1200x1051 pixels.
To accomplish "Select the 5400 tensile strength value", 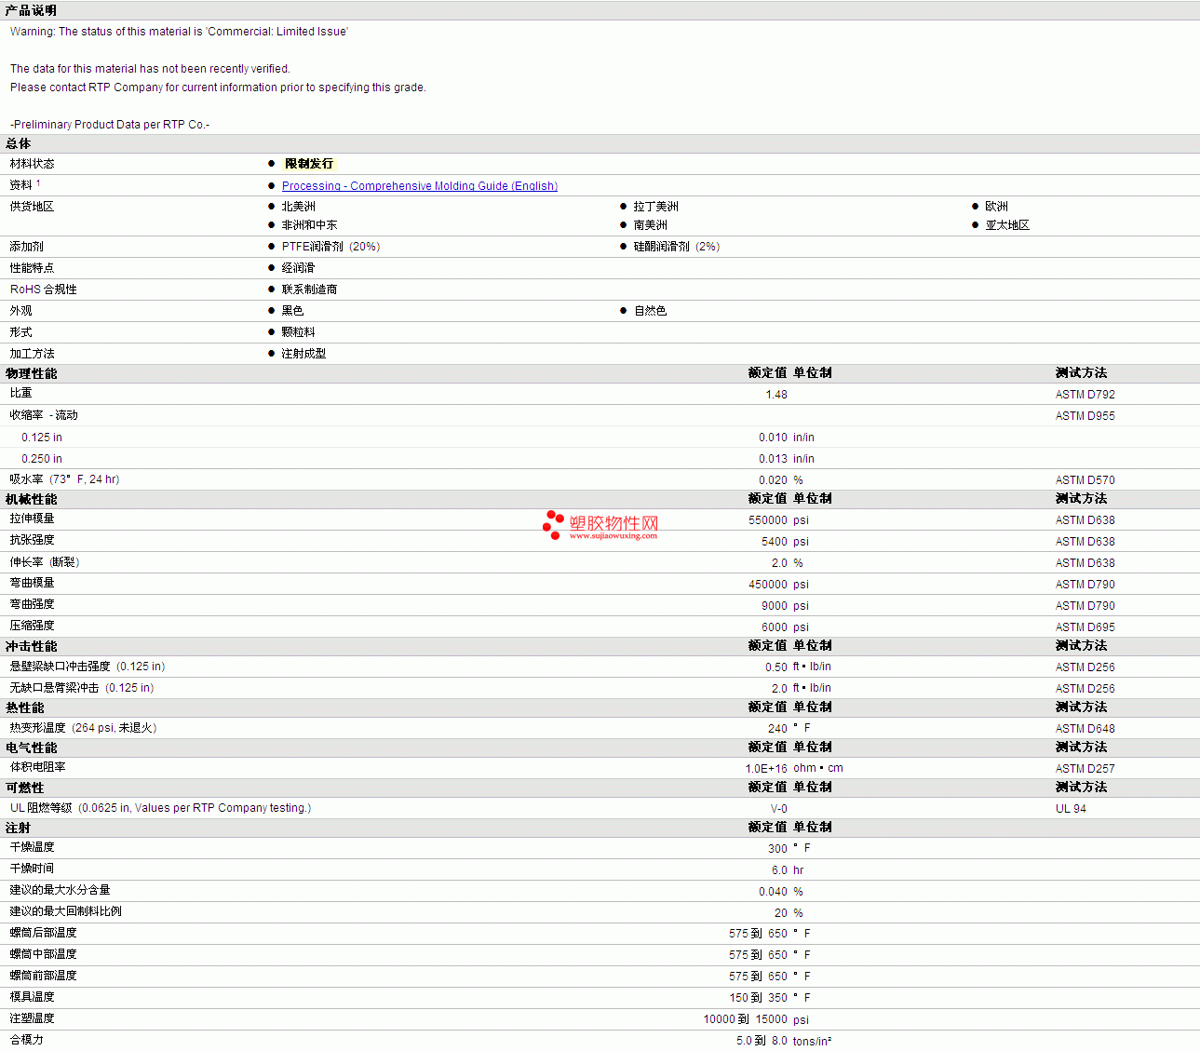I will coord(775,542).
